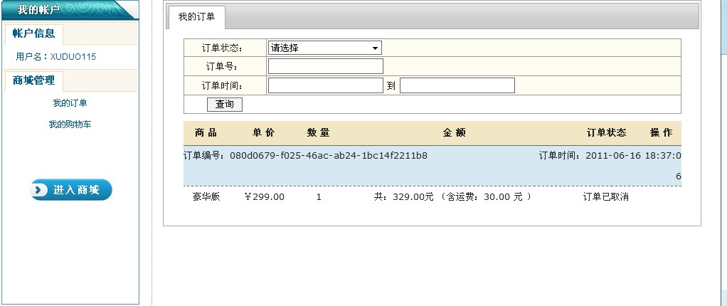Open the 订单状态 dropdown list
Image resolution: width=727 pixels, height=306 pixels.
(325, 48)
